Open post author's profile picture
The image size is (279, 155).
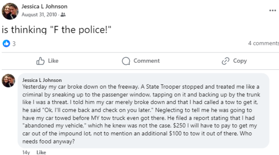tap(10, 11)
